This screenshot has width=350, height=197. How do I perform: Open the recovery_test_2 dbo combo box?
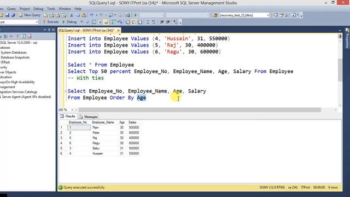click(244, 15)
